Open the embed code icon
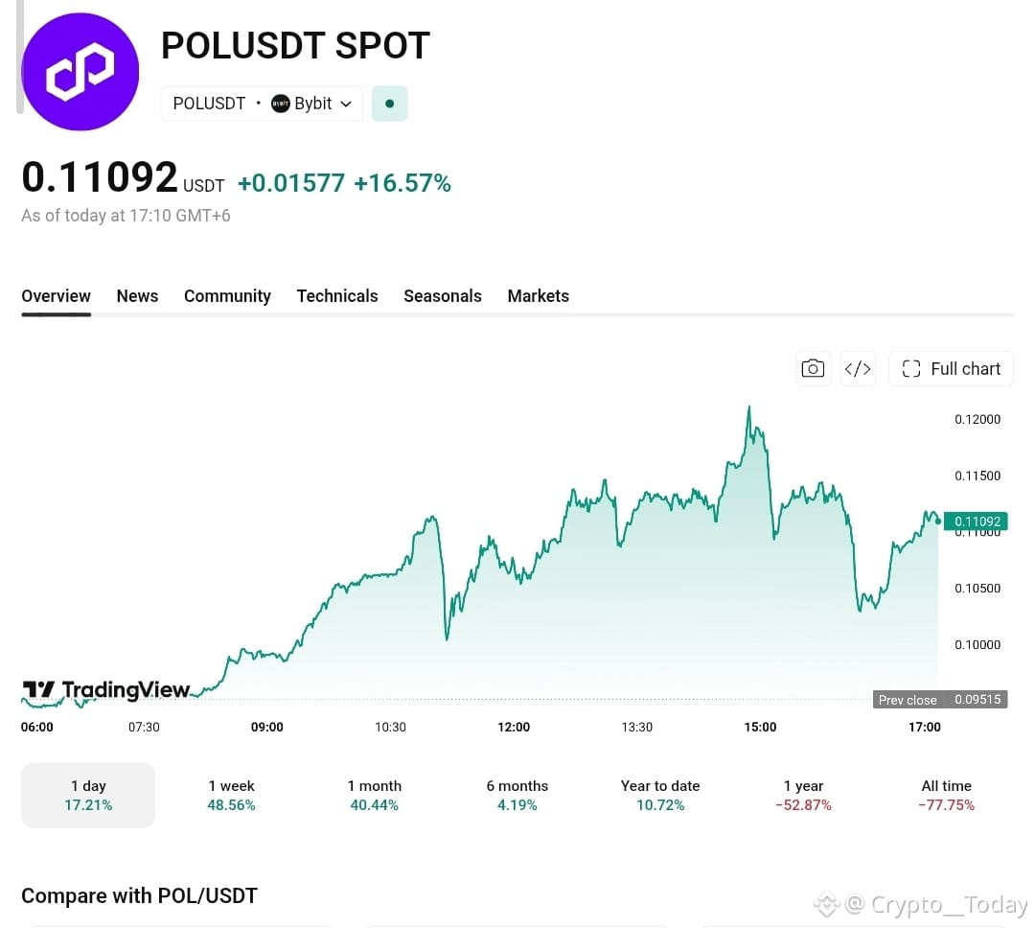Image resolution: width=1035 pixels, height=928 pixels. click(x=858, y=368)
